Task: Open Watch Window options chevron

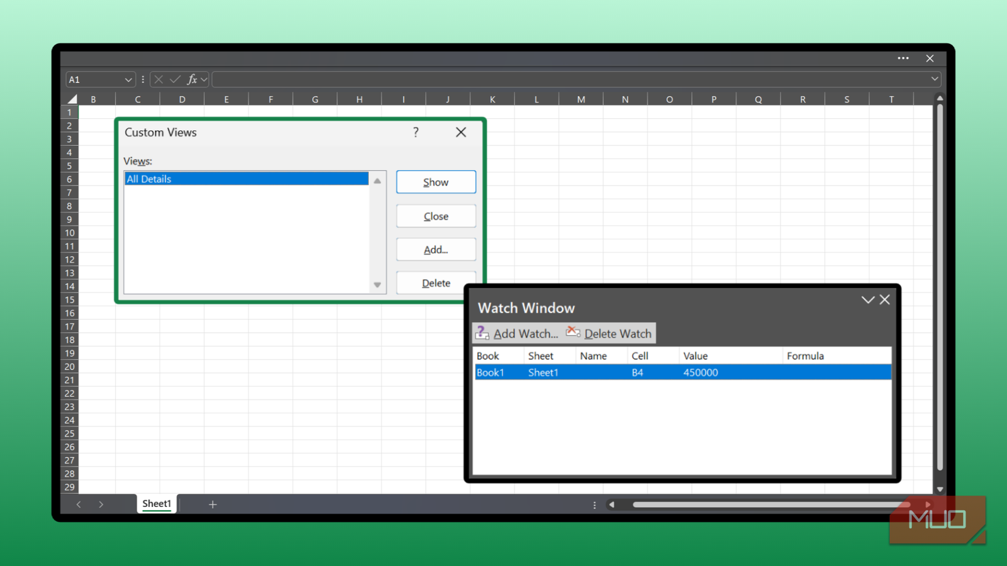Action: click(x=868, y=300)
